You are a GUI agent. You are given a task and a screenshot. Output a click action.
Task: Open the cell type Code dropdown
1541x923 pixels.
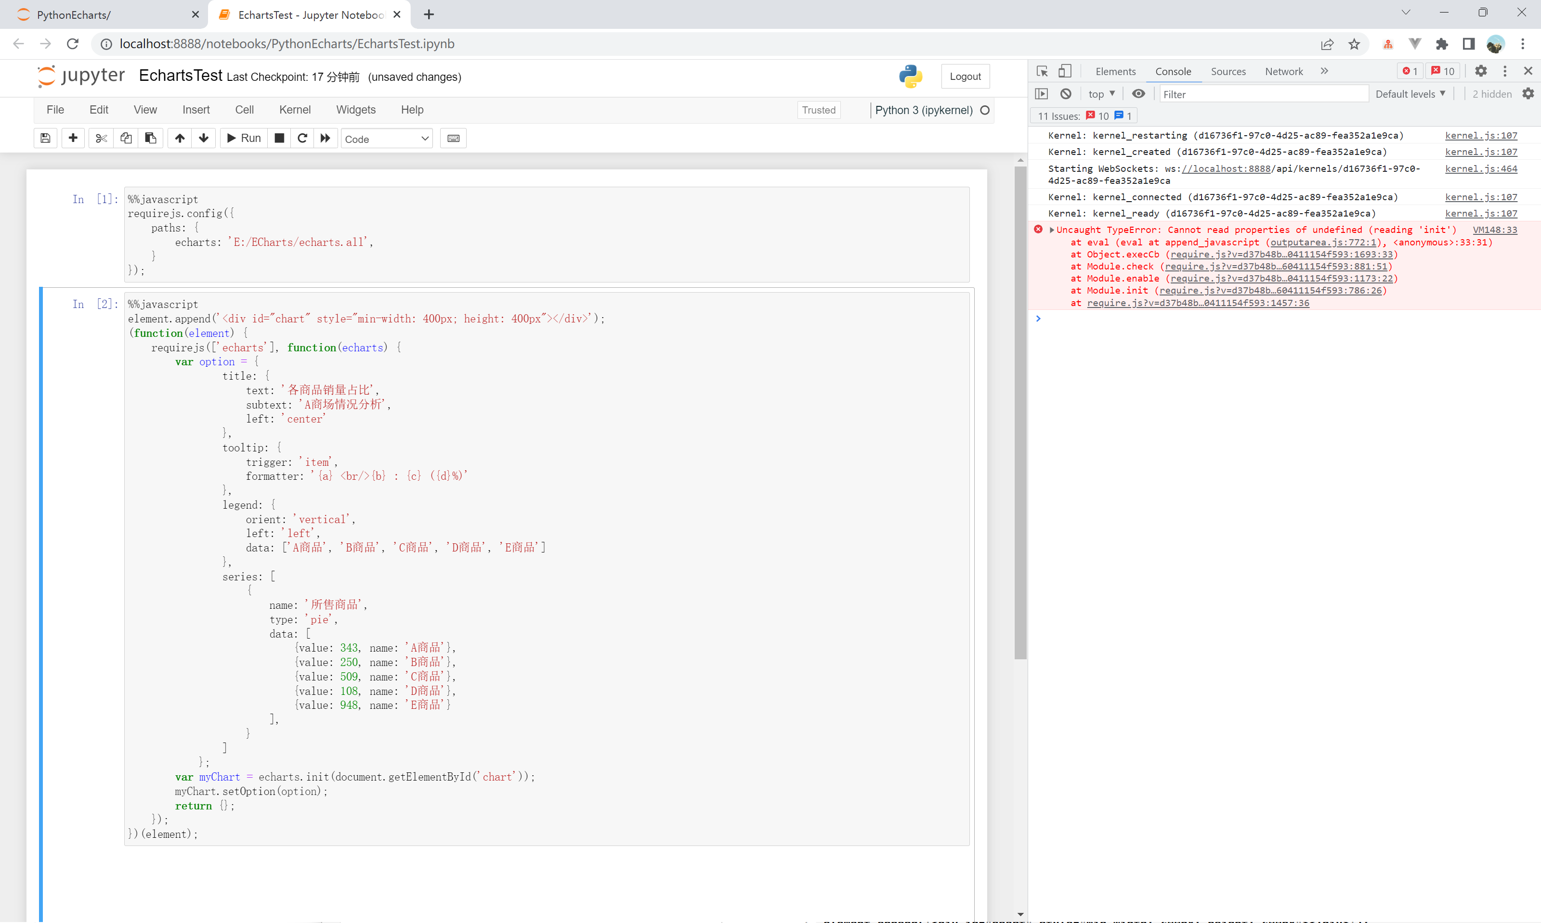click(x=387, y=139)
